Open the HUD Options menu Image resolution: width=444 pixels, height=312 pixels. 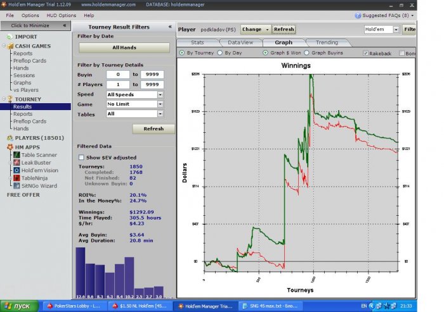tap(61, 16)
